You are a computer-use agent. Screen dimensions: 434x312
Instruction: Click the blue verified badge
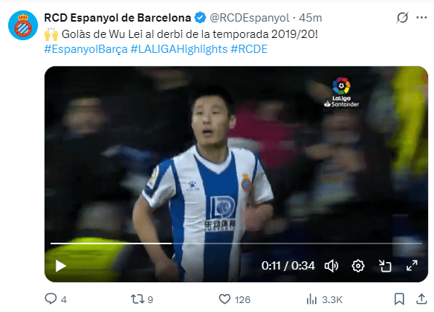coord(200,18)
